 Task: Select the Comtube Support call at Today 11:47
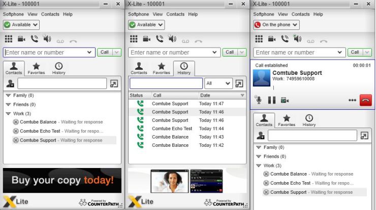187,104
